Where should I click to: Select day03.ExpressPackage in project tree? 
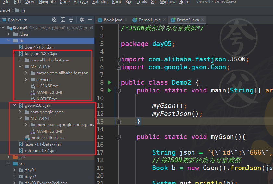coord(46,182)
